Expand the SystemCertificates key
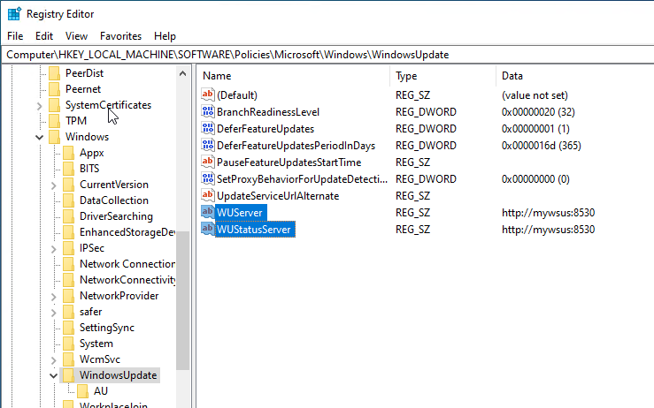The image size is (654, 408). point(39,106)
